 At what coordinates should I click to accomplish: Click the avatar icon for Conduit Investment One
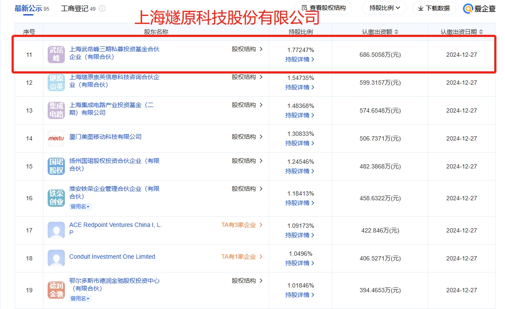tap(56, 258)
